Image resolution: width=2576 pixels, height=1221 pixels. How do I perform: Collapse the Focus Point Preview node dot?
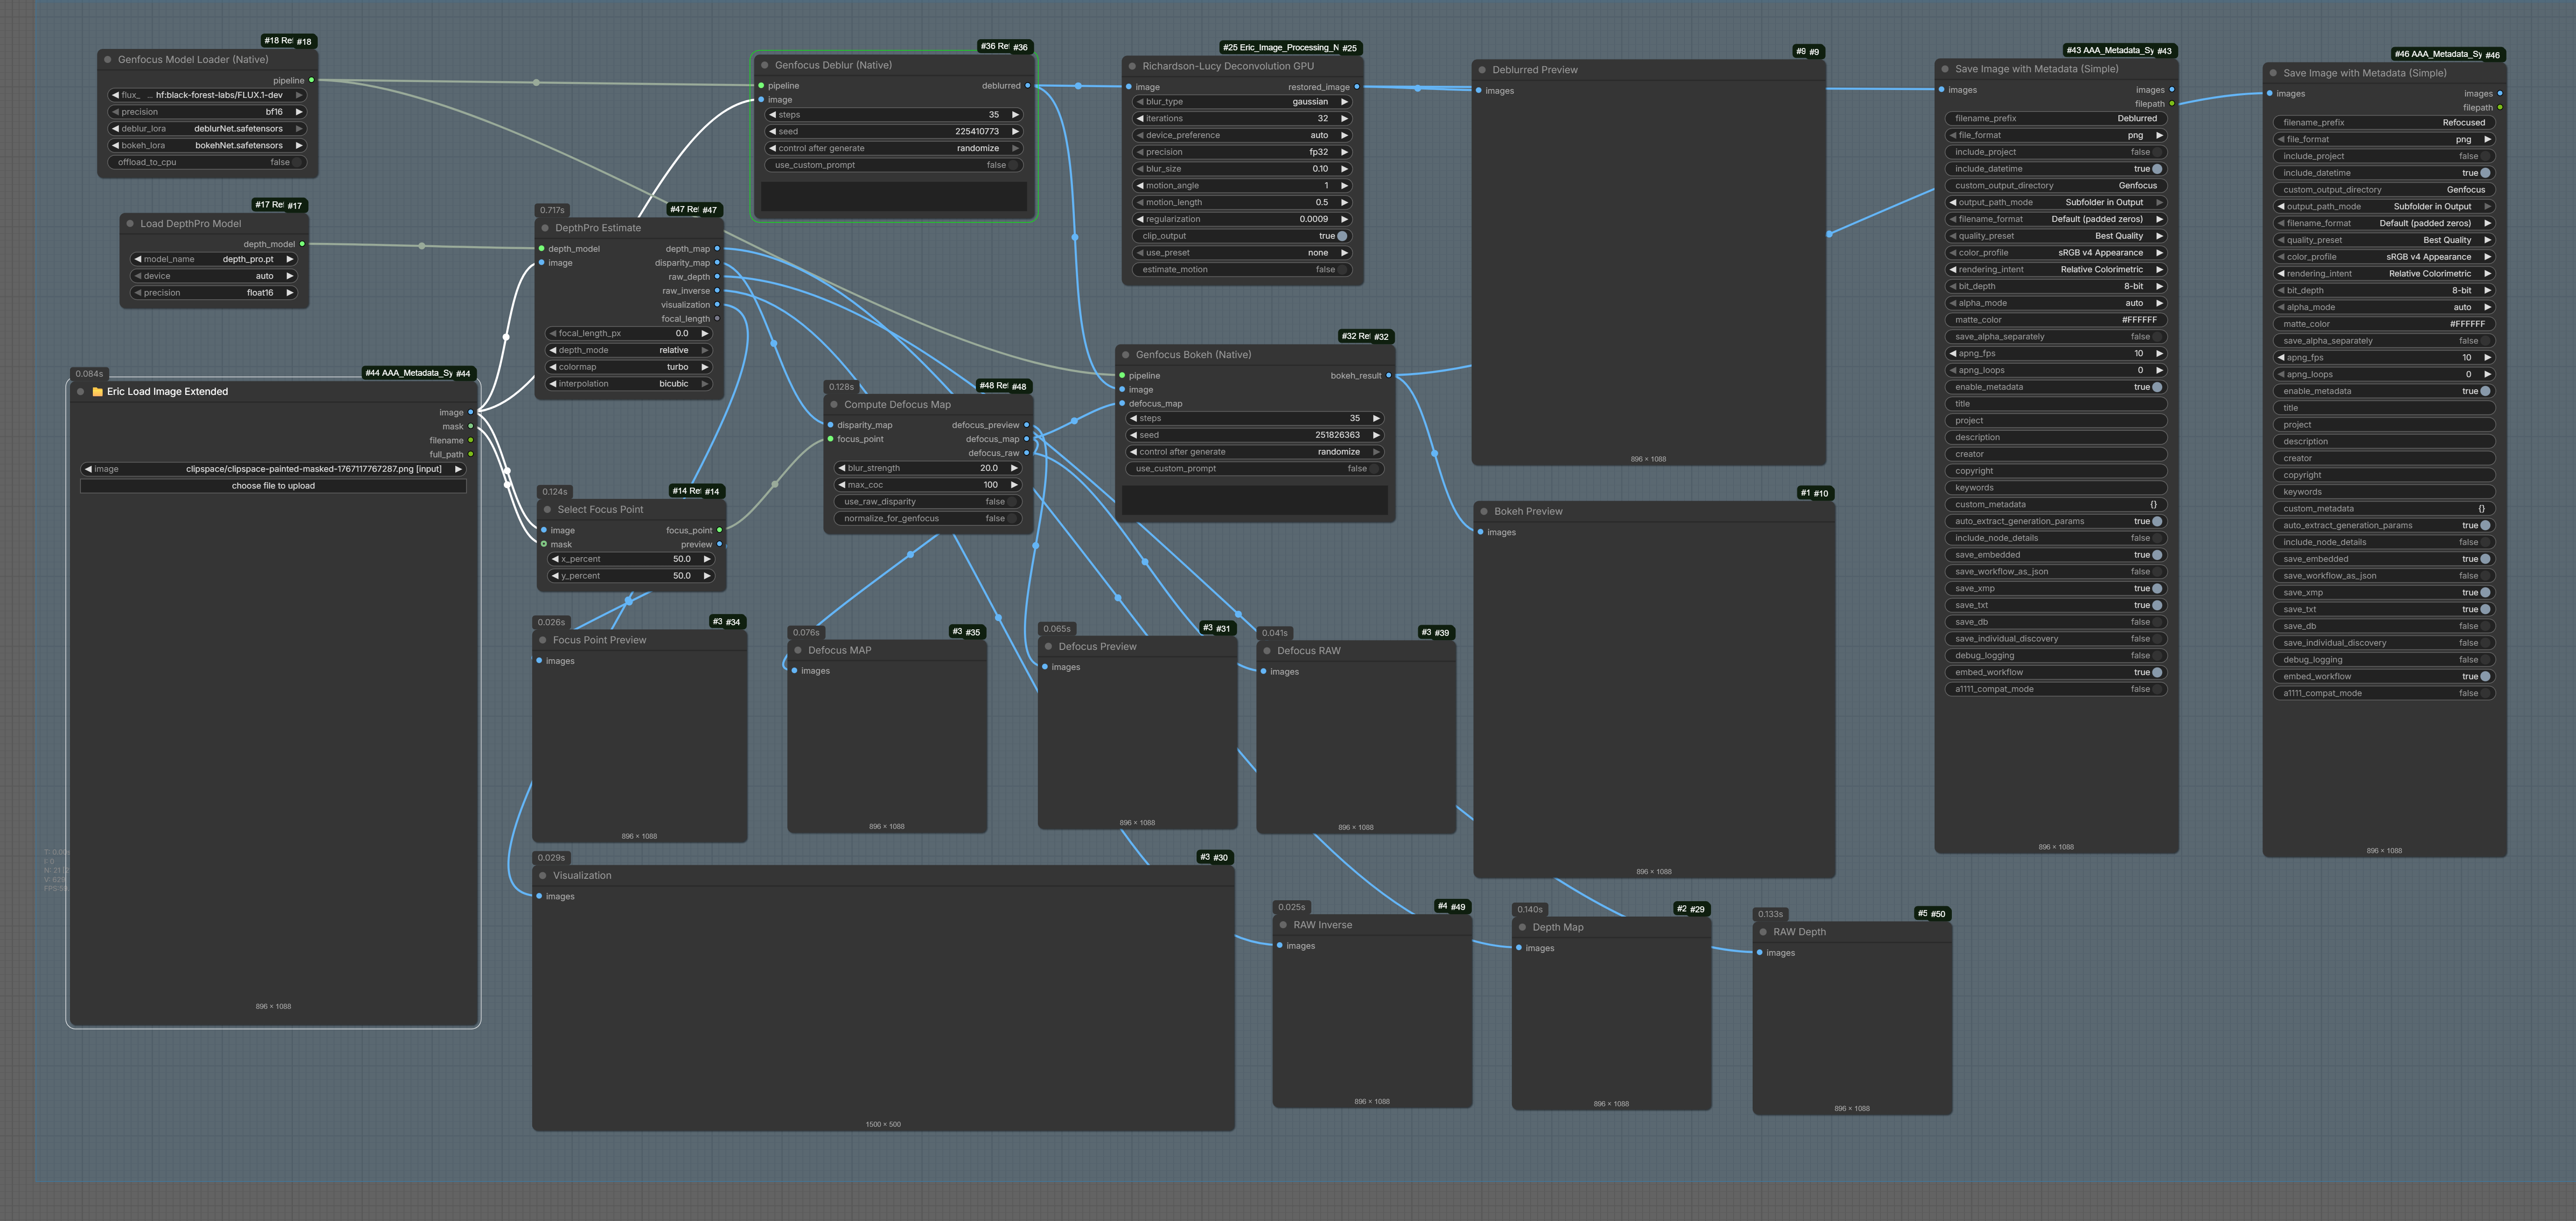pos(543,641)
